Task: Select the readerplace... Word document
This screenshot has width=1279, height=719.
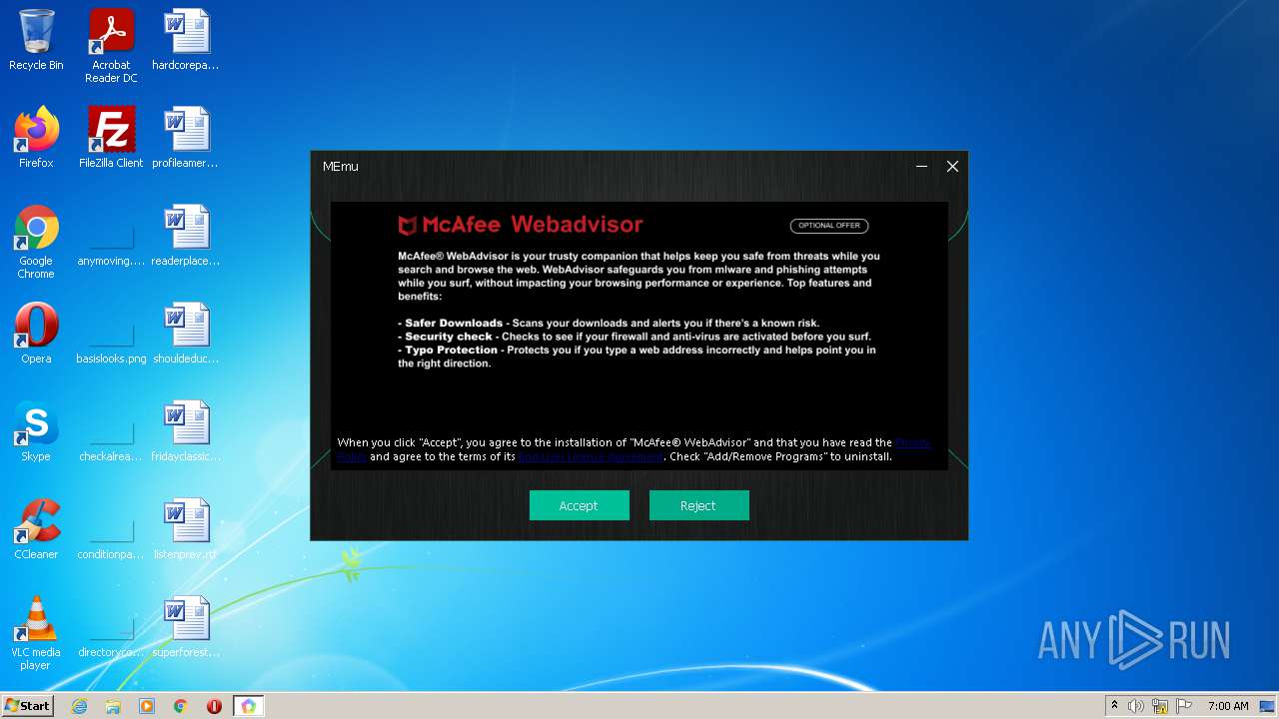Action: click(x=186, y=236)
